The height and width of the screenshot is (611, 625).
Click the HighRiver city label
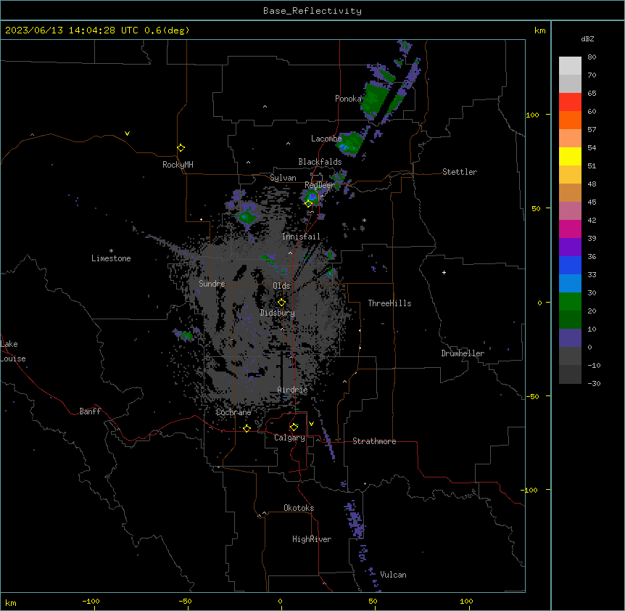[x=312, y=539]
